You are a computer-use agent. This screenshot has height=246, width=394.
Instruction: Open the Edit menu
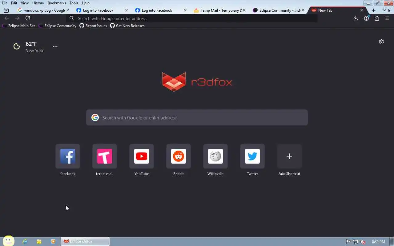(x=14, y=3)
